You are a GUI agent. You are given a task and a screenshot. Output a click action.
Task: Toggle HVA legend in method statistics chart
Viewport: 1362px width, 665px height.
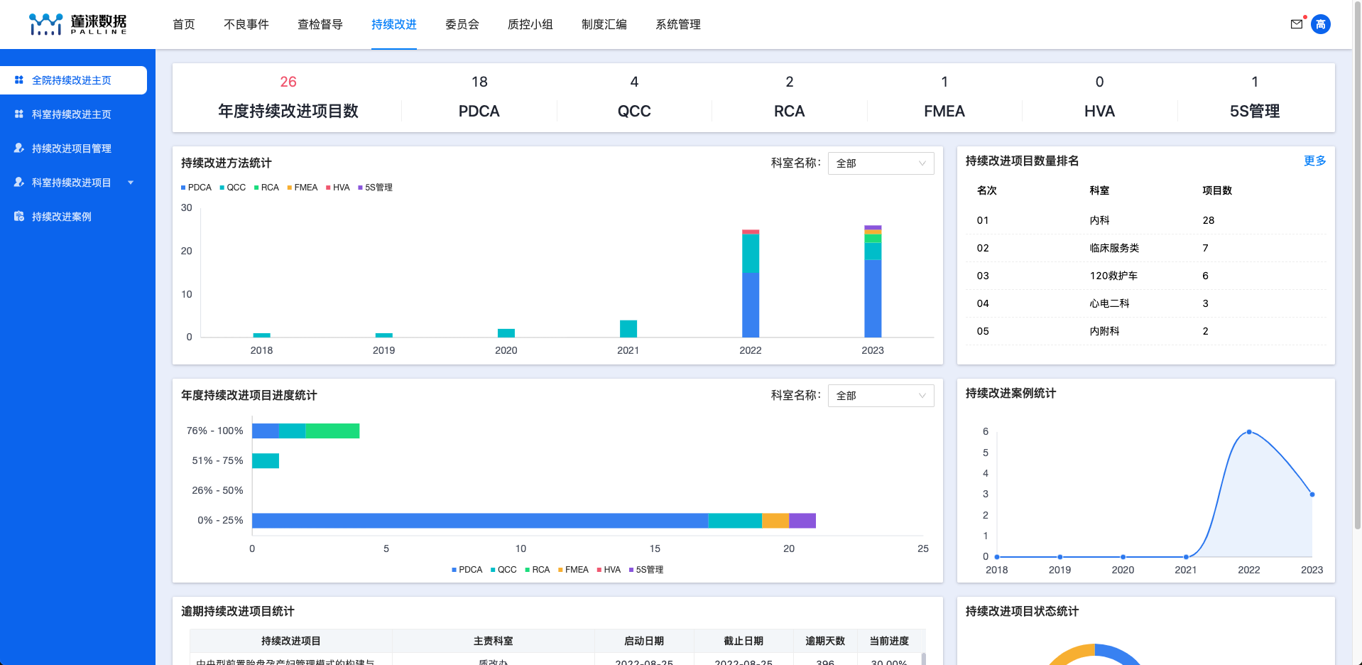[338, 188]
